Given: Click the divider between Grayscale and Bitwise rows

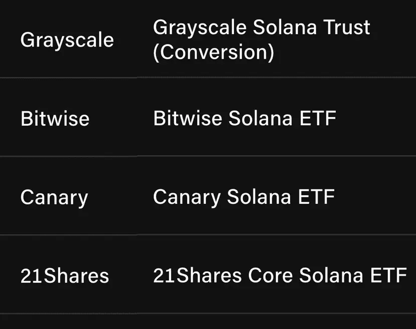Looking at the screenshot, I should [208, 78].
